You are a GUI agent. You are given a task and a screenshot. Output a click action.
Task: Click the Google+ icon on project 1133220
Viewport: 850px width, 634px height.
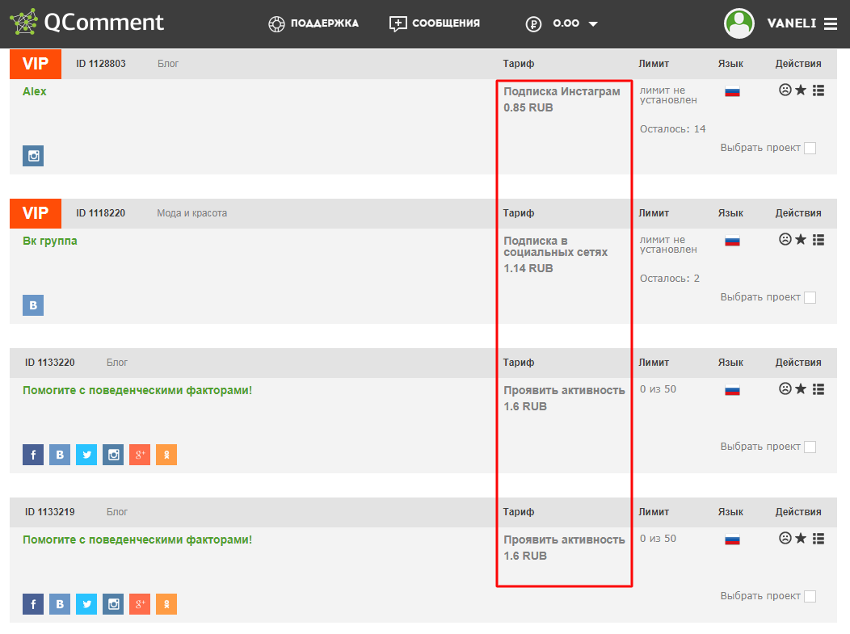tap(139, 454)
